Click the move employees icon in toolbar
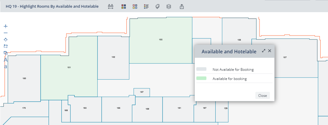Screen dimensions: 328x125 pos(111,7)
